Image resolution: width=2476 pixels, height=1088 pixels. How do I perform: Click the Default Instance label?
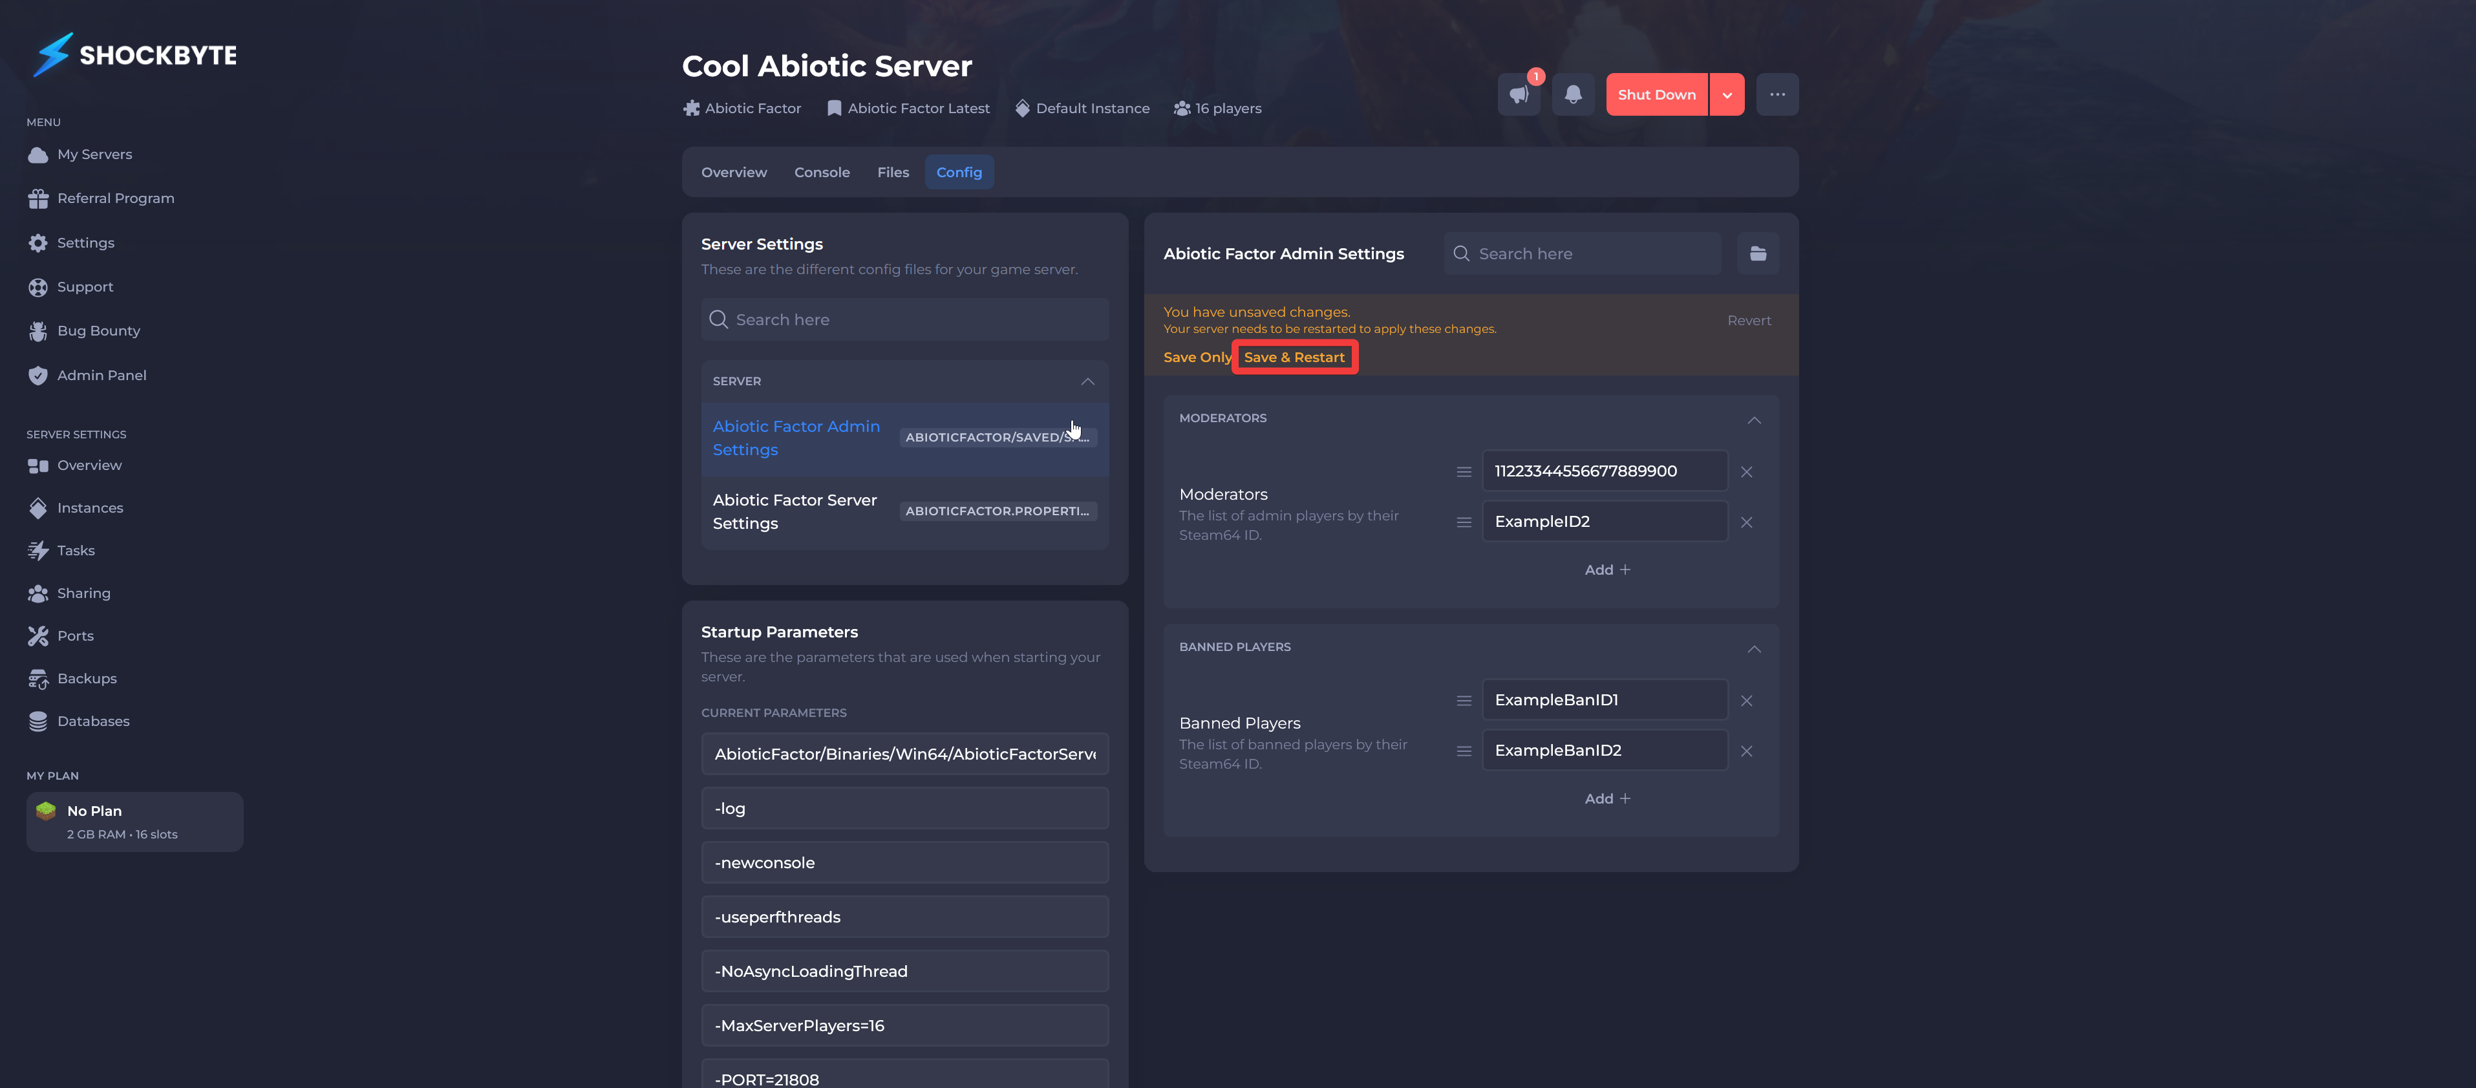1082,109
